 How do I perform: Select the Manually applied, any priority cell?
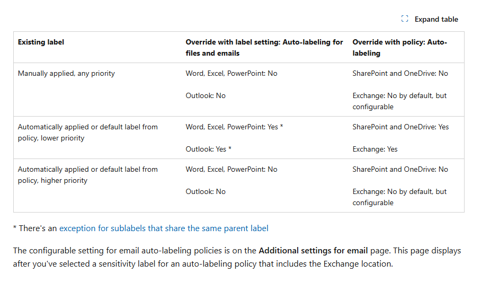(x=66, y=73)
